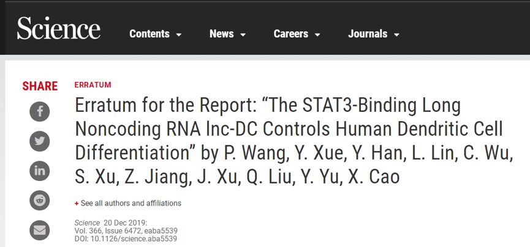This screenshot has width=530, height=247.
Task: Click the Science logo
Action: coord(58,29)
